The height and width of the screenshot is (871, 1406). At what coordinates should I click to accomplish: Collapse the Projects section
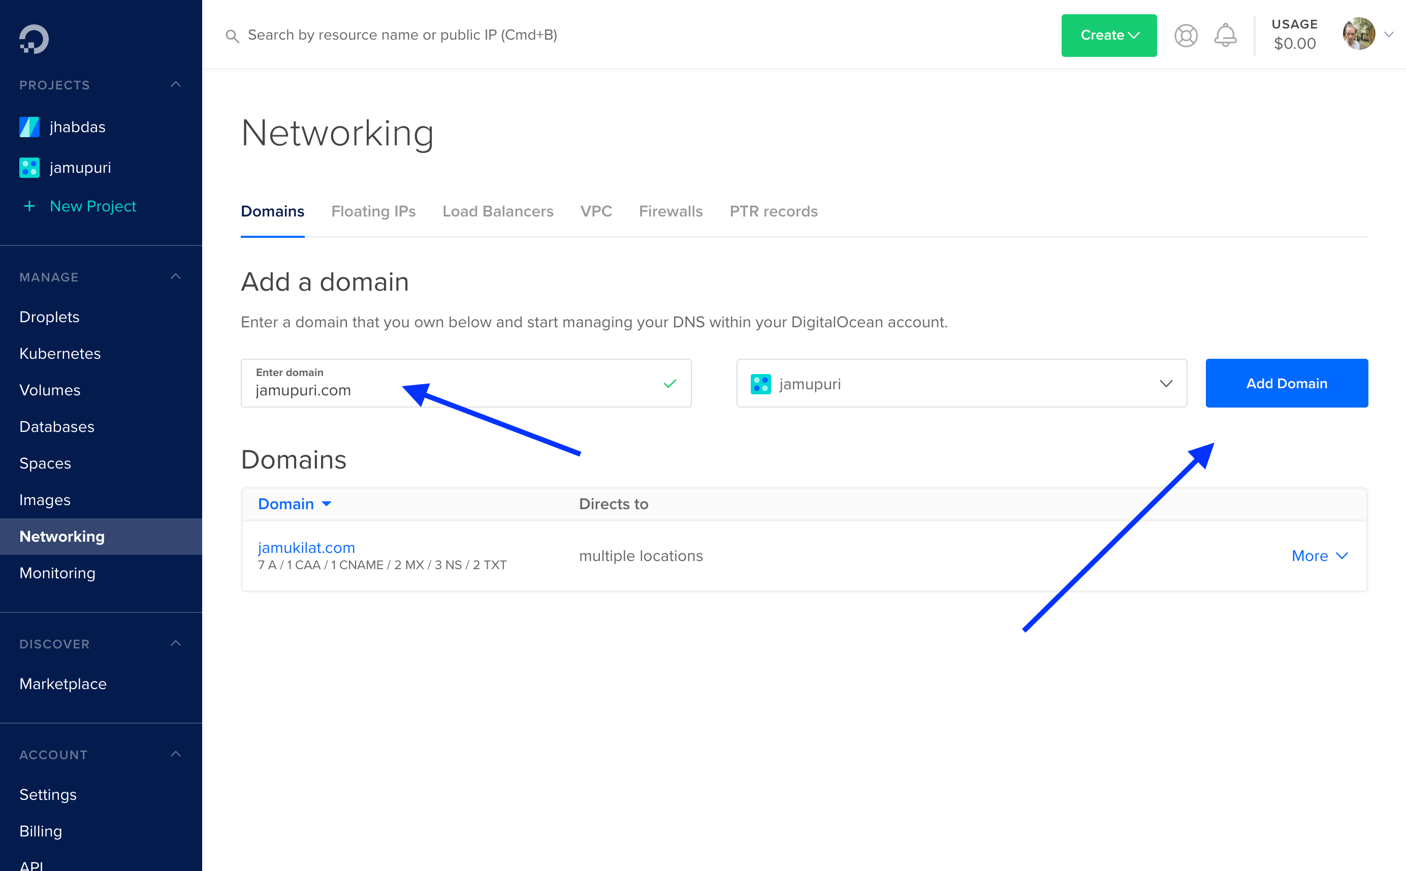pyautogui.click(x=176, y=85)
